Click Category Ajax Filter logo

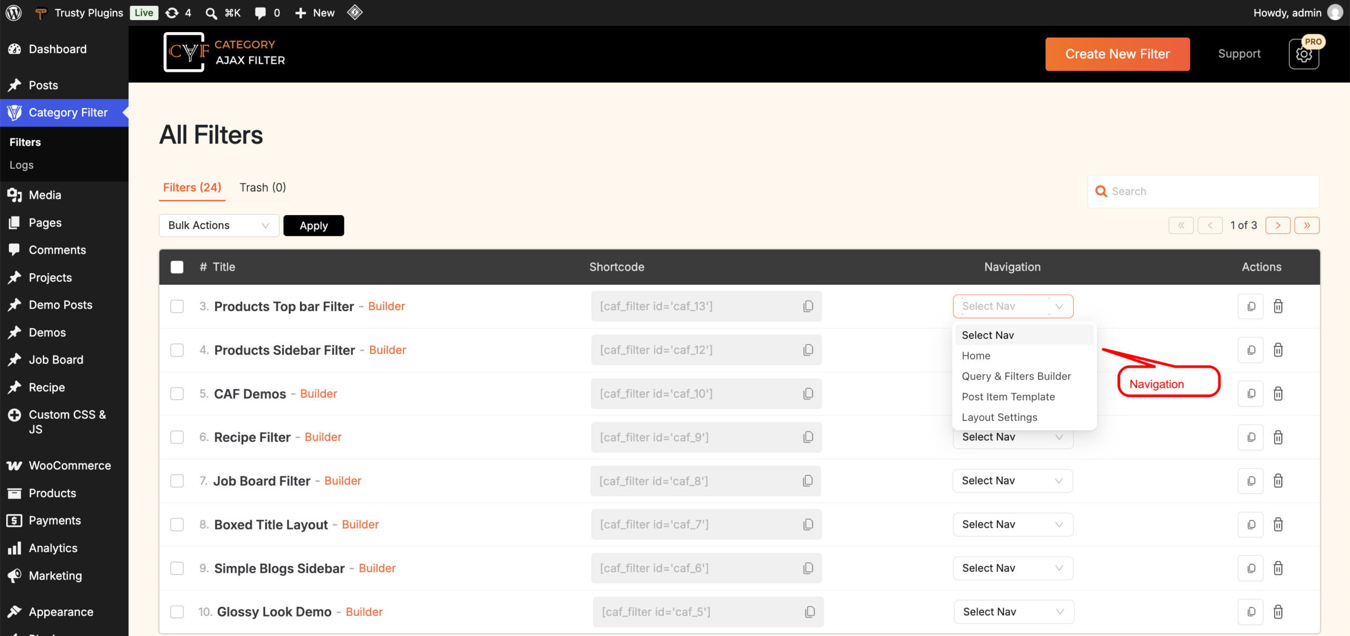(225, 52)
